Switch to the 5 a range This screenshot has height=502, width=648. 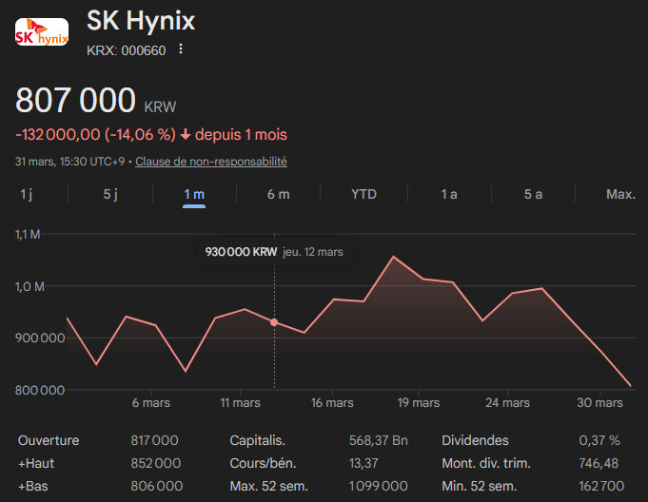[533, 194]
